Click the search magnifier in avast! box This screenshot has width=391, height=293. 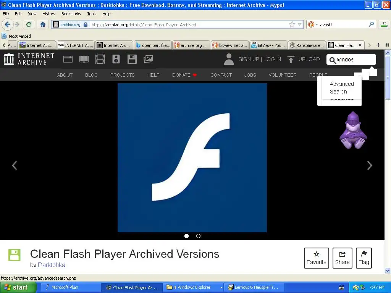371,24
